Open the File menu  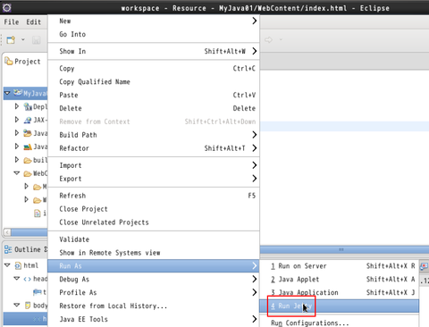pos(12,22)
